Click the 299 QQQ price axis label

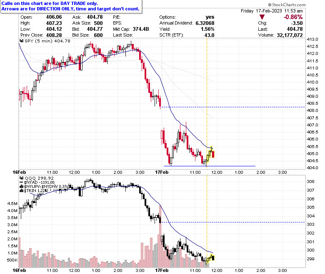click(310, 259)
